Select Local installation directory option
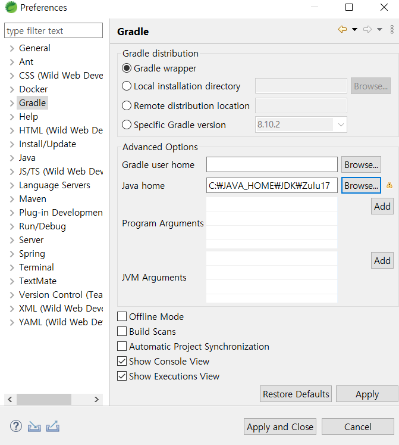 127,86
